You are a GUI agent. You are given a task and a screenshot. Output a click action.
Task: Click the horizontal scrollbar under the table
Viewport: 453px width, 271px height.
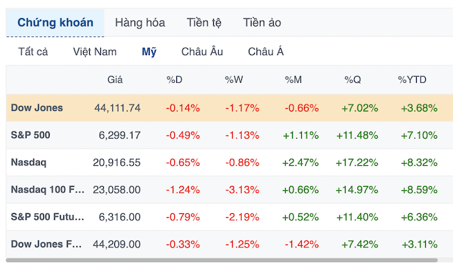point(222,260)
